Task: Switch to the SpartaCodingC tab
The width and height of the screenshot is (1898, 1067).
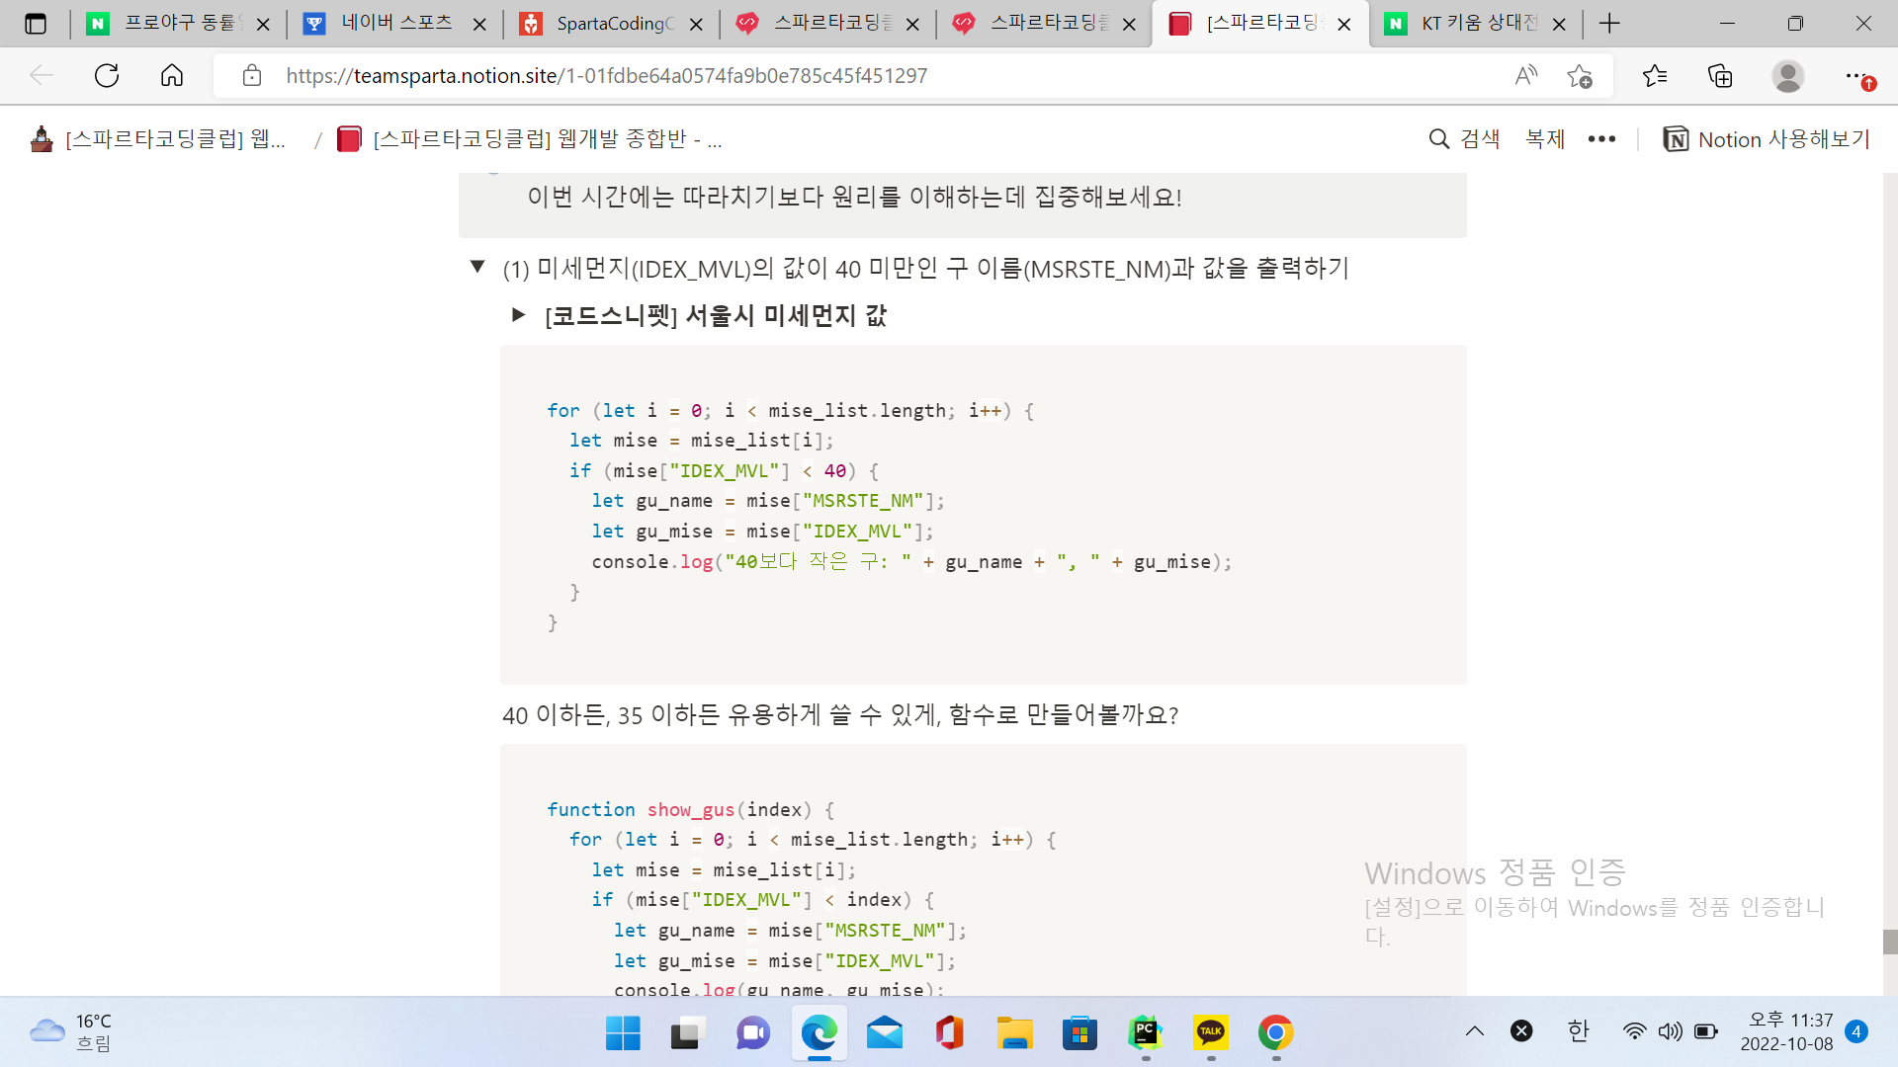Action: tap(612, 24)
